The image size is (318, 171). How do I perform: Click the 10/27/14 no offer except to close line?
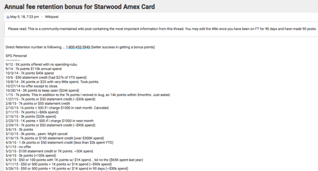(32, 86)
